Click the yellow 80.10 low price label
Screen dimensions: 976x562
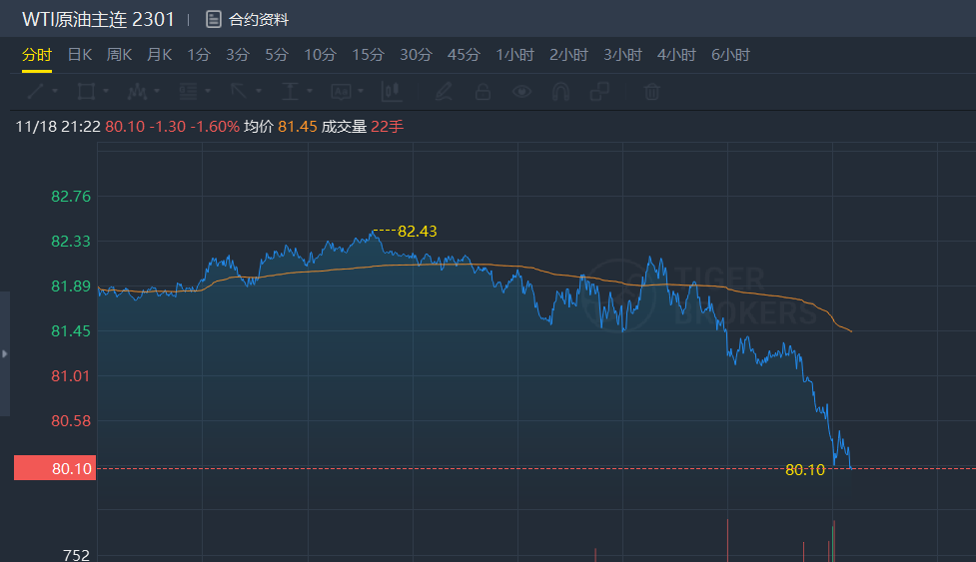(x=805, y=470)
